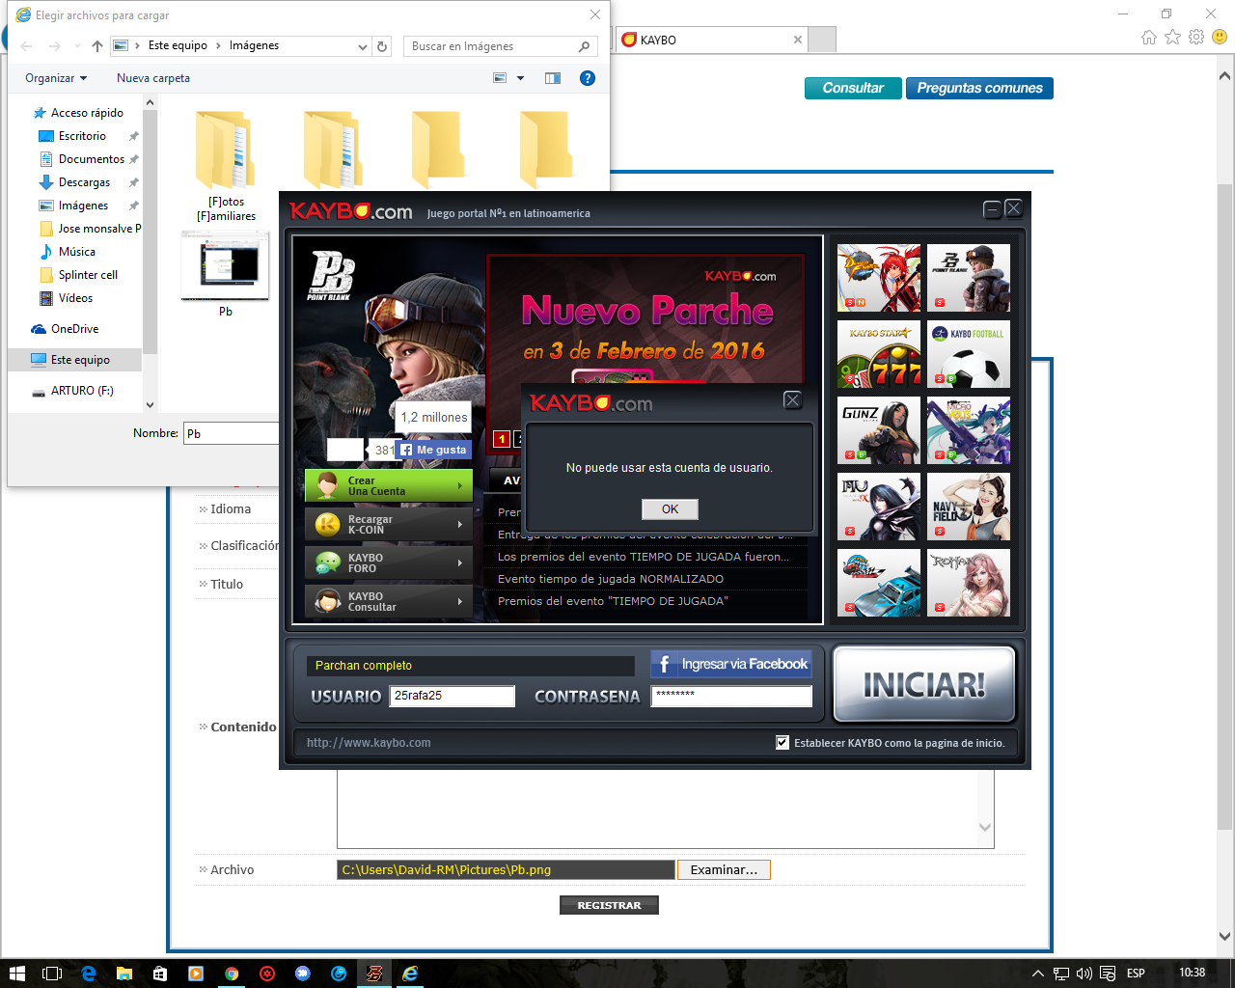Open the Kaybo Football game tile
This screenshot has width=1235, height=988.
click(968, 354)
